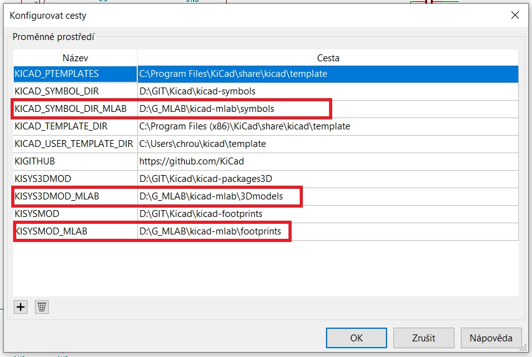Edit the kicad-mlab\symbols path cell

(207, 109)
